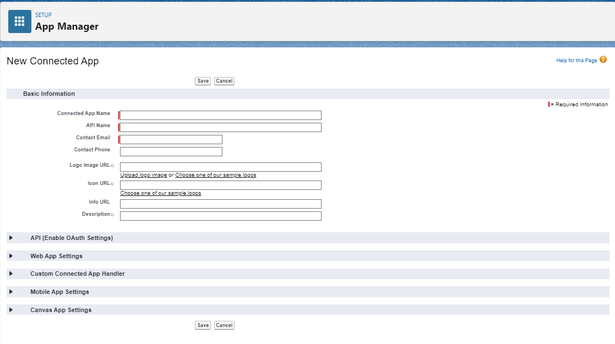The image size is (615, 344).
Task: Expand the Canvas App Settings section
Action: pyautogui.click(x=11, y=309)
